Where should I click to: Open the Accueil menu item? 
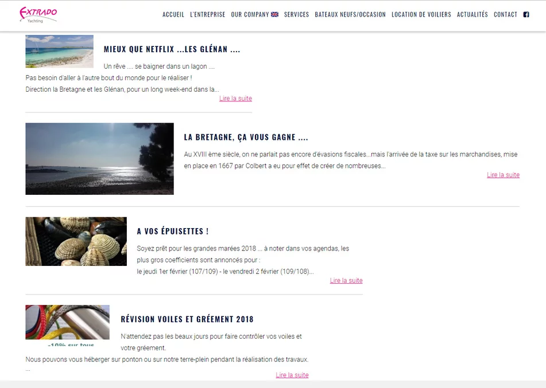173,14
